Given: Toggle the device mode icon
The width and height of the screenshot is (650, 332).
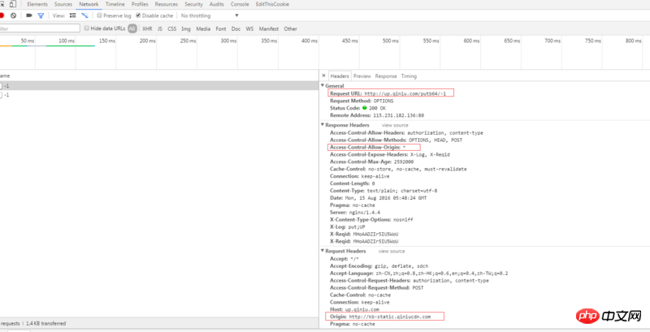Looking at the screenshot, I should tap(13, 5).
